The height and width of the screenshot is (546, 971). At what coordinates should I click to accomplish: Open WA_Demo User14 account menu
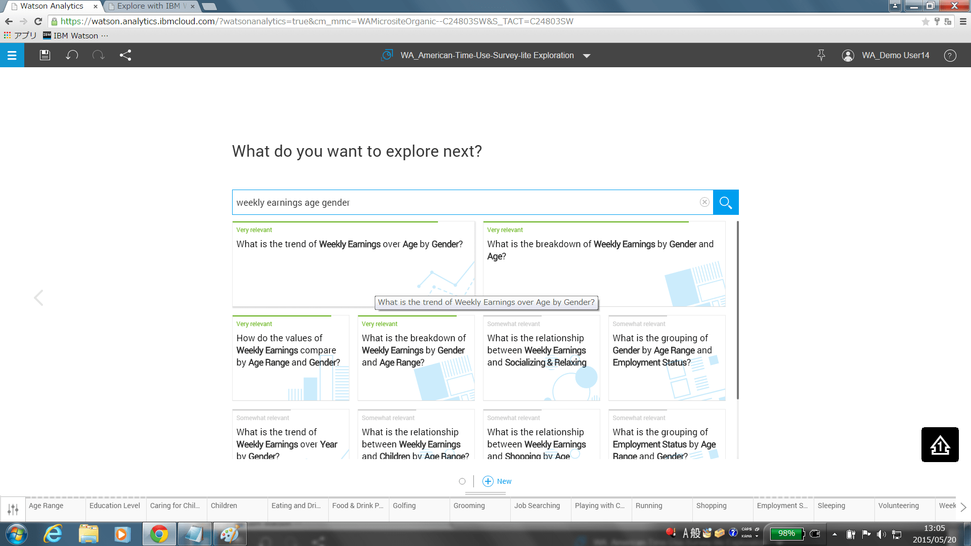click(886, 56)
